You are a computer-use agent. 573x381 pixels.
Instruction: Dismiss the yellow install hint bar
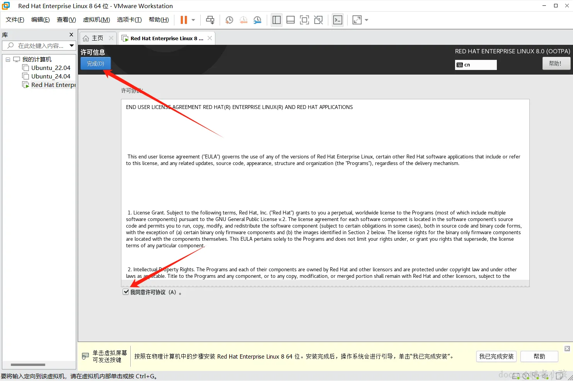pos(567,349)
